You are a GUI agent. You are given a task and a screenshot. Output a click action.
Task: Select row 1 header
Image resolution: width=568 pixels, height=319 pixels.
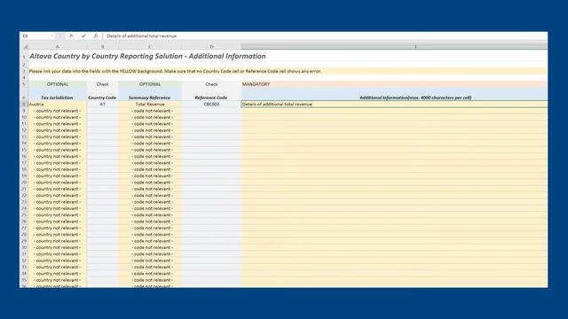(x=24, y=57)
